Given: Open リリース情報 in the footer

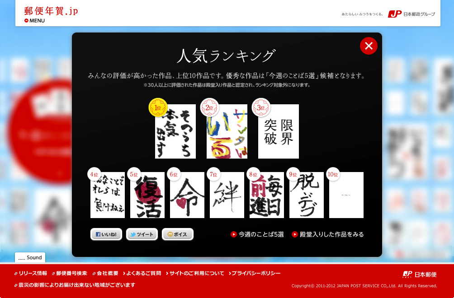Looking at the screenshot, I should pyautogui.click(x=31, y=273).
